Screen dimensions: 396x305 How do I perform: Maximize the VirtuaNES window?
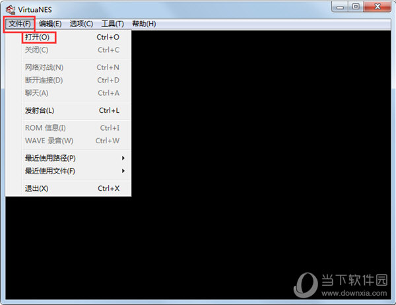[x=356, y=7]
